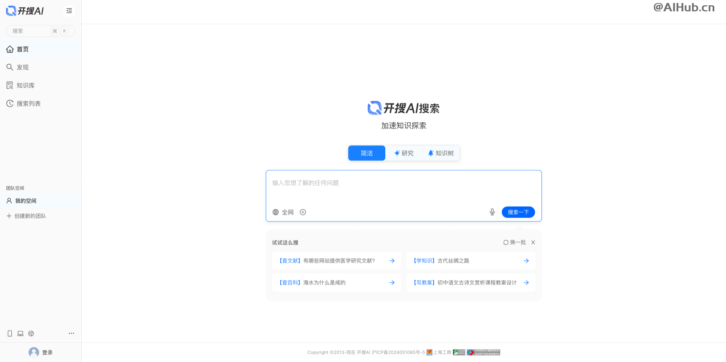Show the 搜索列表 history
This screenshot has height=362, width=726.
(40, 104)
